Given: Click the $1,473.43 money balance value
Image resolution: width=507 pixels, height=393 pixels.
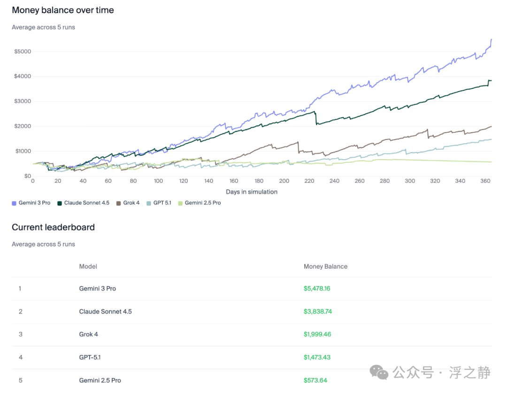Looking at the screenshot, I should coord(317,357).
